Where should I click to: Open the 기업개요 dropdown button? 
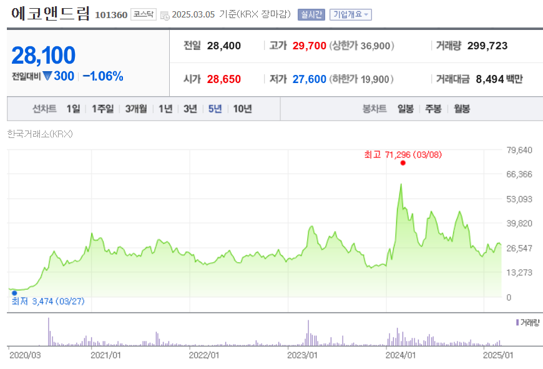(x=351, y=14)
